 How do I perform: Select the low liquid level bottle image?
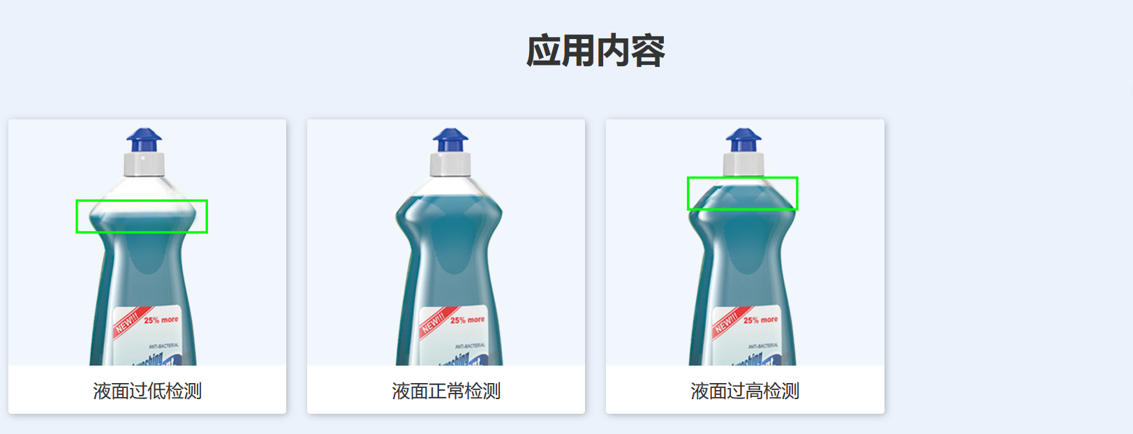(x=147, y=243)
